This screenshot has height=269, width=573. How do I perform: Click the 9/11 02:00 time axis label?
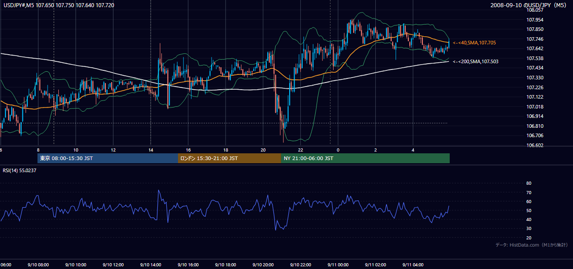[375, 265]
